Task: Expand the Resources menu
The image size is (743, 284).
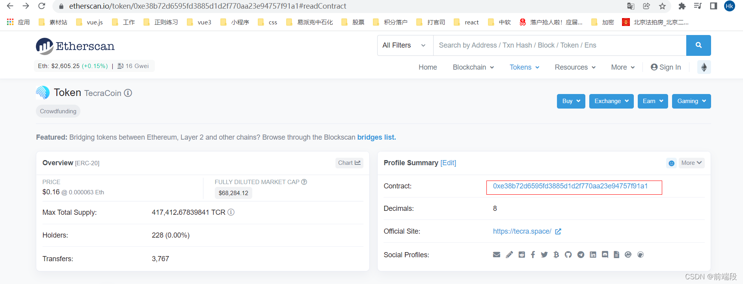Action: 575,67
